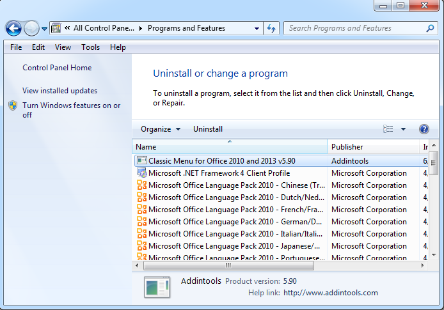This screenshot has height=310, width=444.
Task: Minimize the Programs and Features window
Action: click(383, 5)
